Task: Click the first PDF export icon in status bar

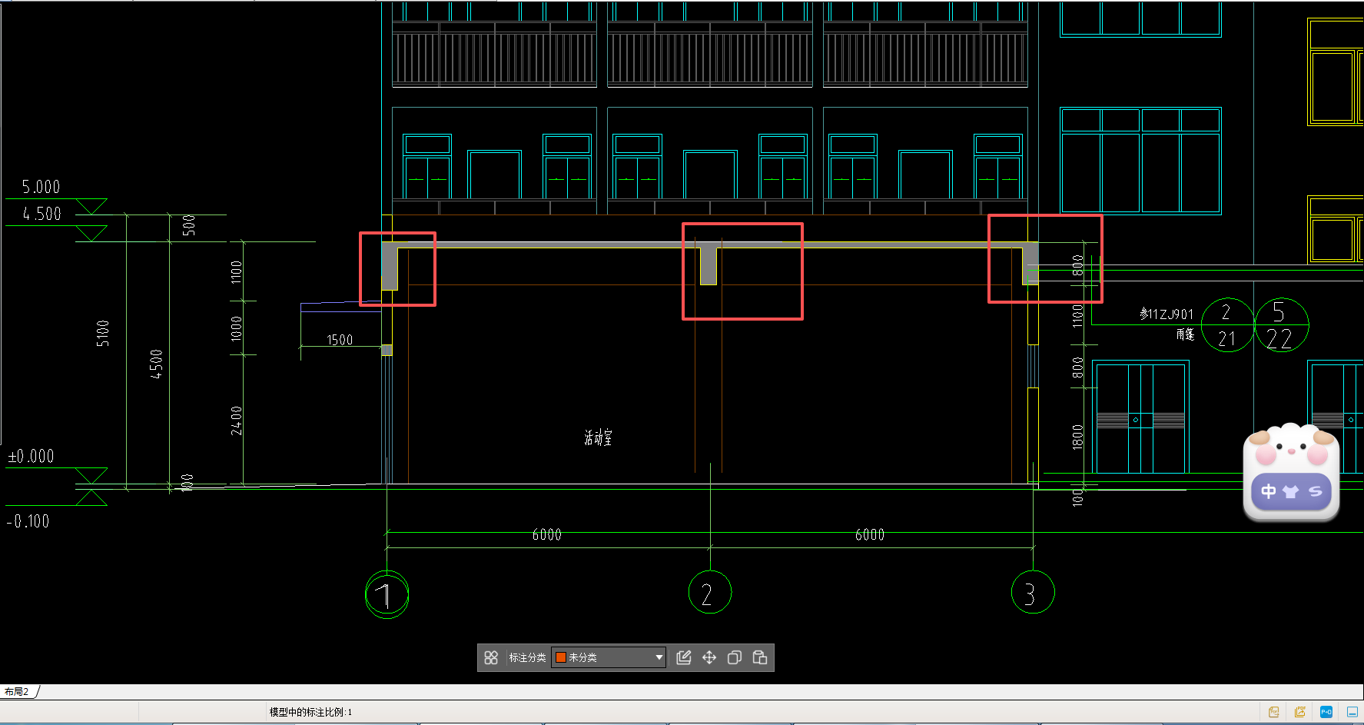Action: [1274, 712]
